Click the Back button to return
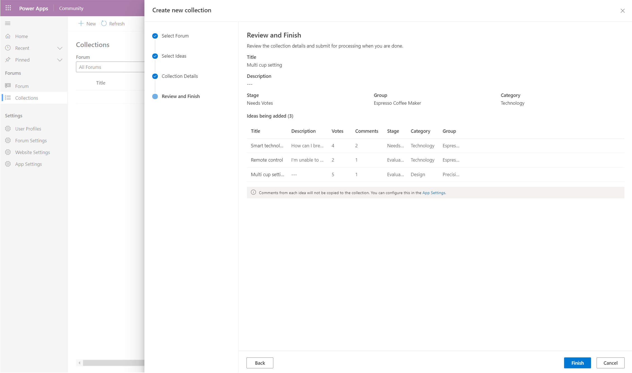Screen dimensions: 632x373 coord(260,363)
